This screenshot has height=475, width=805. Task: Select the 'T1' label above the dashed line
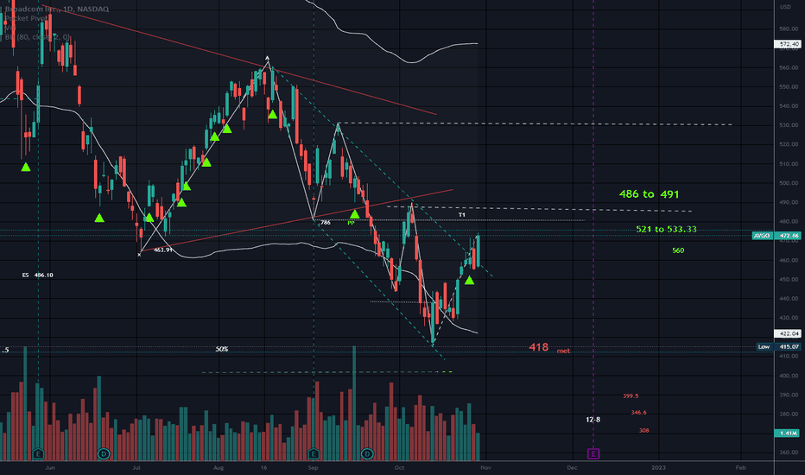pyautogui.click(x=462, y=215)
